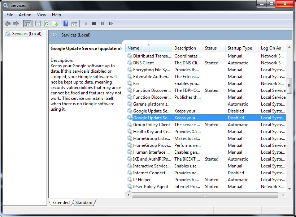Click gear icon of Group Policy Client

point(130,125)
